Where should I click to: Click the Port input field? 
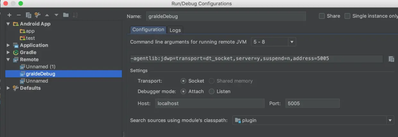pyautogui.click(x=312, y=103)
